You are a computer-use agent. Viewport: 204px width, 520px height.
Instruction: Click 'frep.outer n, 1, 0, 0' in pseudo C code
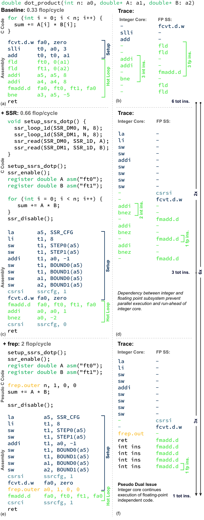click(x=42, y=385)
